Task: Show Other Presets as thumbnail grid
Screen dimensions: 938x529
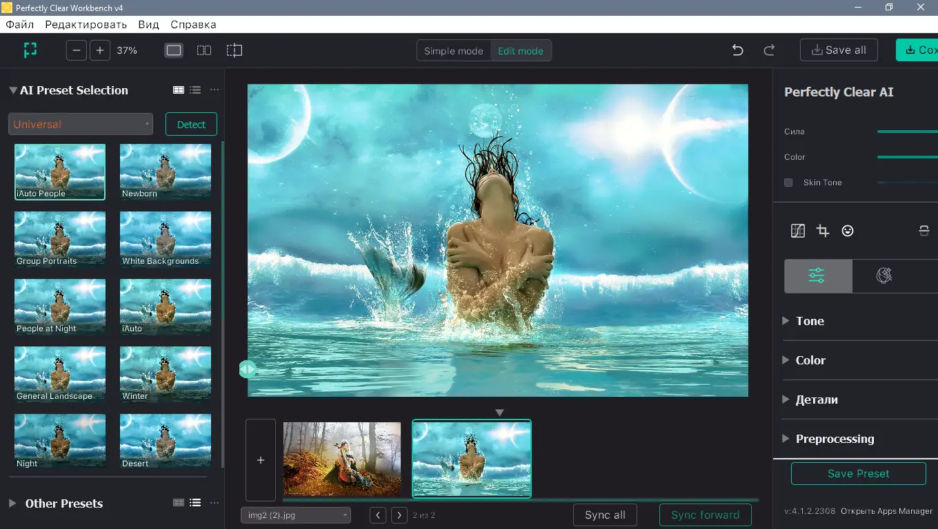Action: click(179, 503)
